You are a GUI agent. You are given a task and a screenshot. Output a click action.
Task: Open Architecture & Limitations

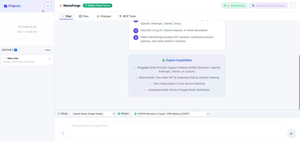[268, 6]
